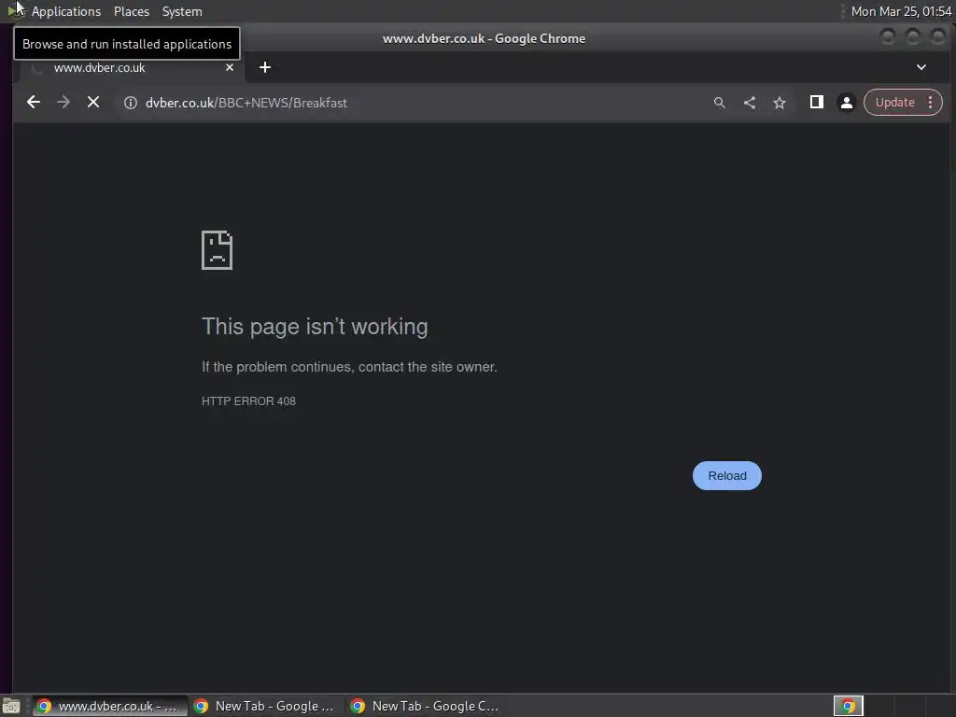The height and width of the screenshot is (717, 956).
Task: Click 'This page isn't working' heading
Action: coord(315,327)
